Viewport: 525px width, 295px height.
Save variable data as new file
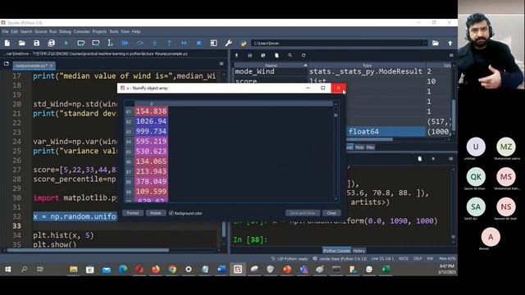click(x=263, y=55)
